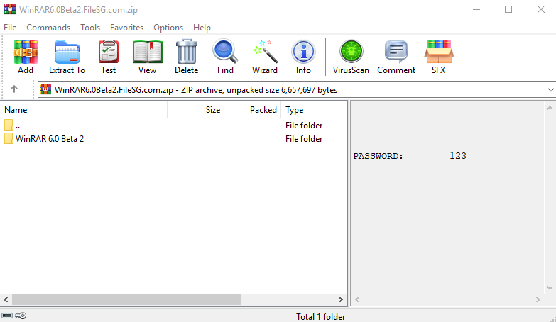Select the WinRAR 6.0 Beta 2 folder icon
The width and height of the screenshot is (556, 322).
click(9, 138)
